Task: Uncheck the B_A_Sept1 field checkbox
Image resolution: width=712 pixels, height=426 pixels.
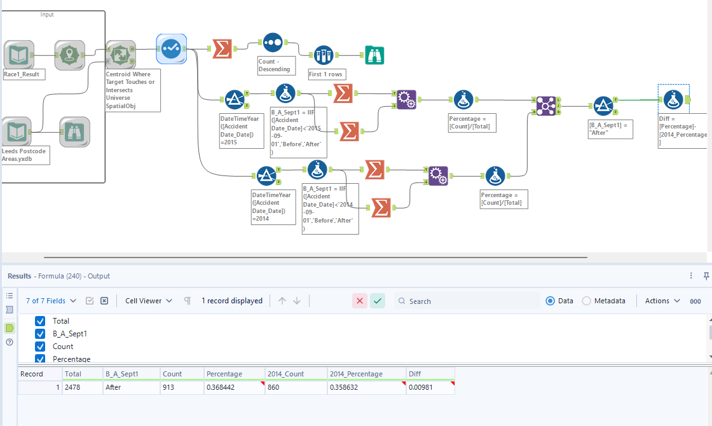Action: click(x=40, y=333)
